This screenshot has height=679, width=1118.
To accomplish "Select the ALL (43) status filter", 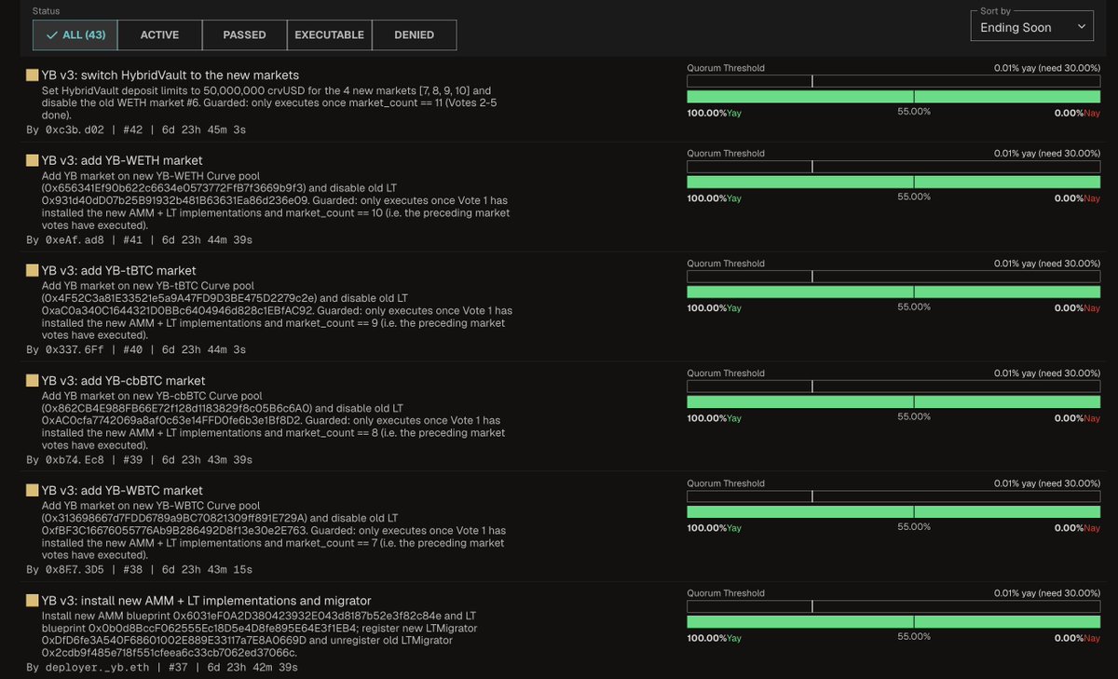I will 75,34.
